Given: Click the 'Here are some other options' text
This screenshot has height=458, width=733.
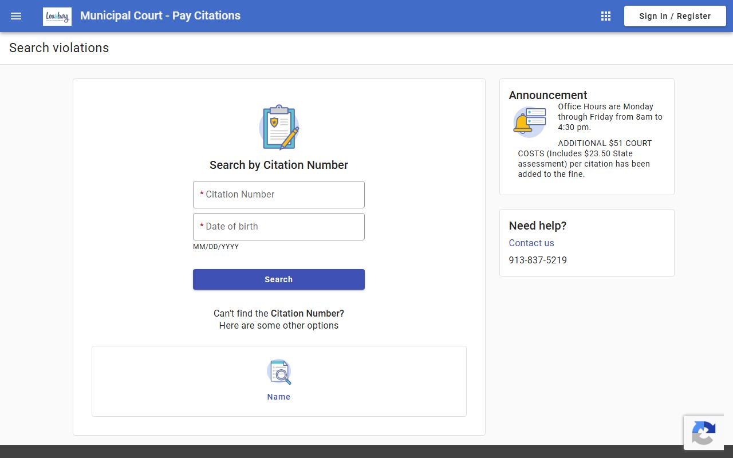Looking at the screenshot, I should pos(279,326).
